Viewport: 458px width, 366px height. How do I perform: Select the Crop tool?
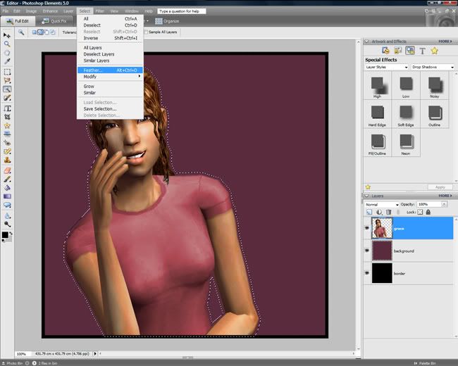[x=7, y=117]
